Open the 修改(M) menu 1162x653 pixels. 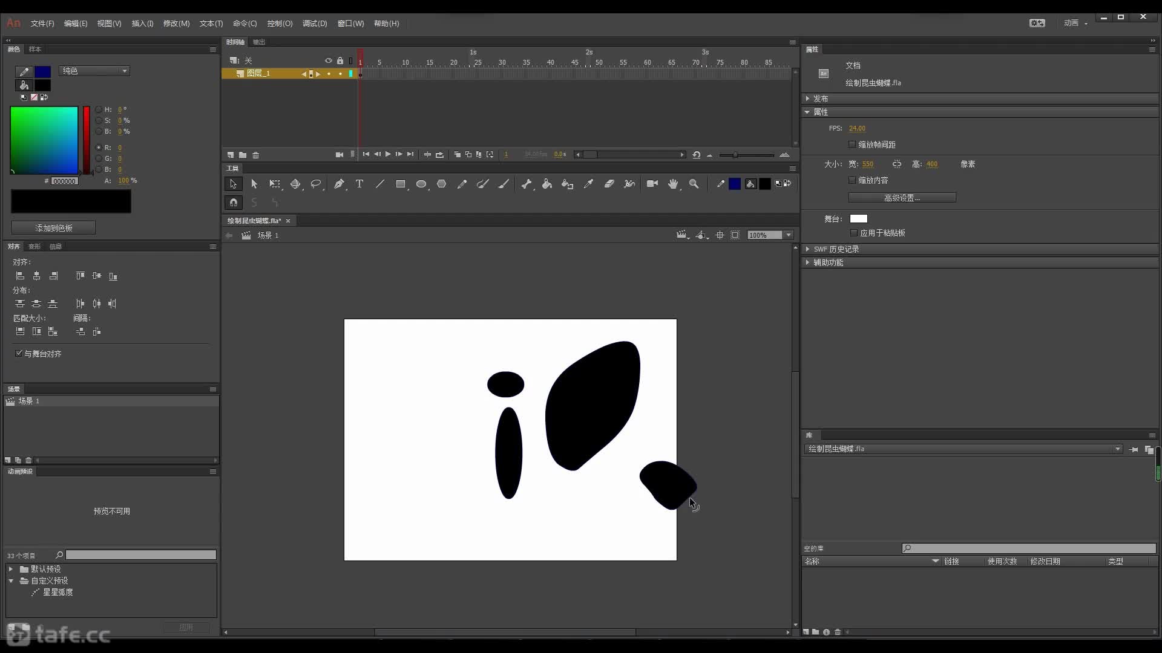pos(177,24)
